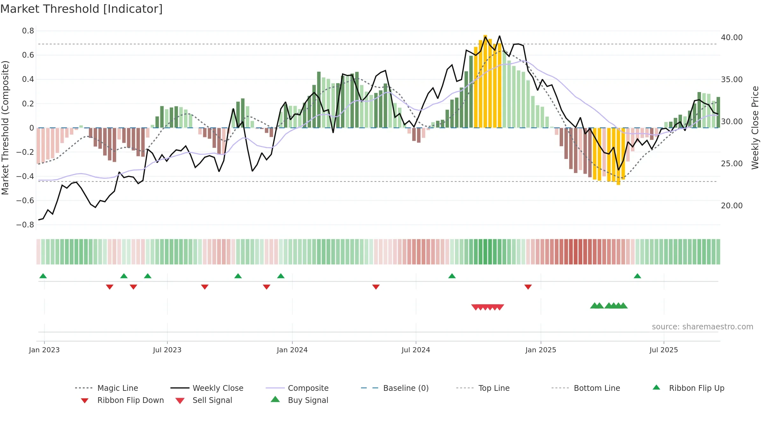Click the Jan 2023 x-axis label
Screen dimensions: 764x430
[44, 350]
